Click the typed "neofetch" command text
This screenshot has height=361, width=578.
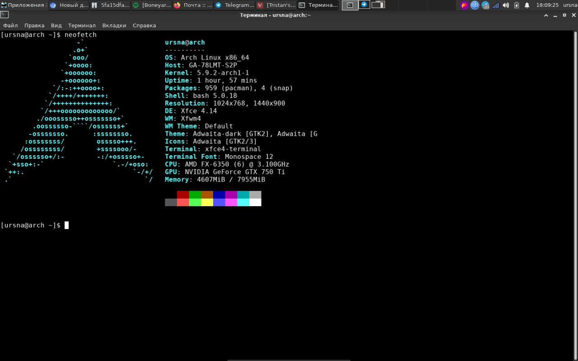80,35
